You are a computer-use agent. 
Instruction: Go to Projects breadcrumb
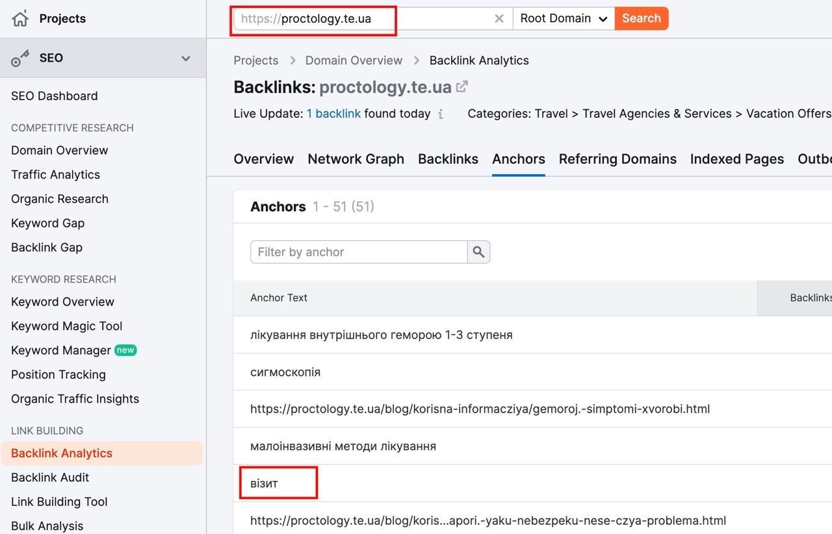[x=256, y=60]
